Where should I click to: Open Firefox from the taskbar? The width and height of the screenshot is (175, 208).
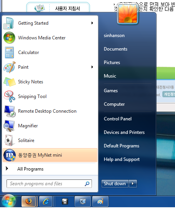pos(28,201)
